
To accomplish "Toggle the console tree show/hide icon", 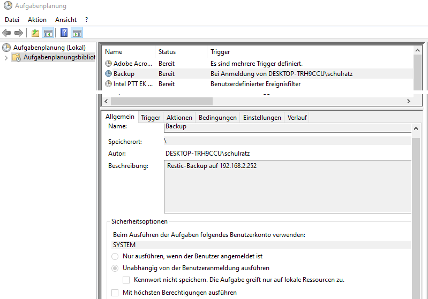I will [x=48, y=33].
